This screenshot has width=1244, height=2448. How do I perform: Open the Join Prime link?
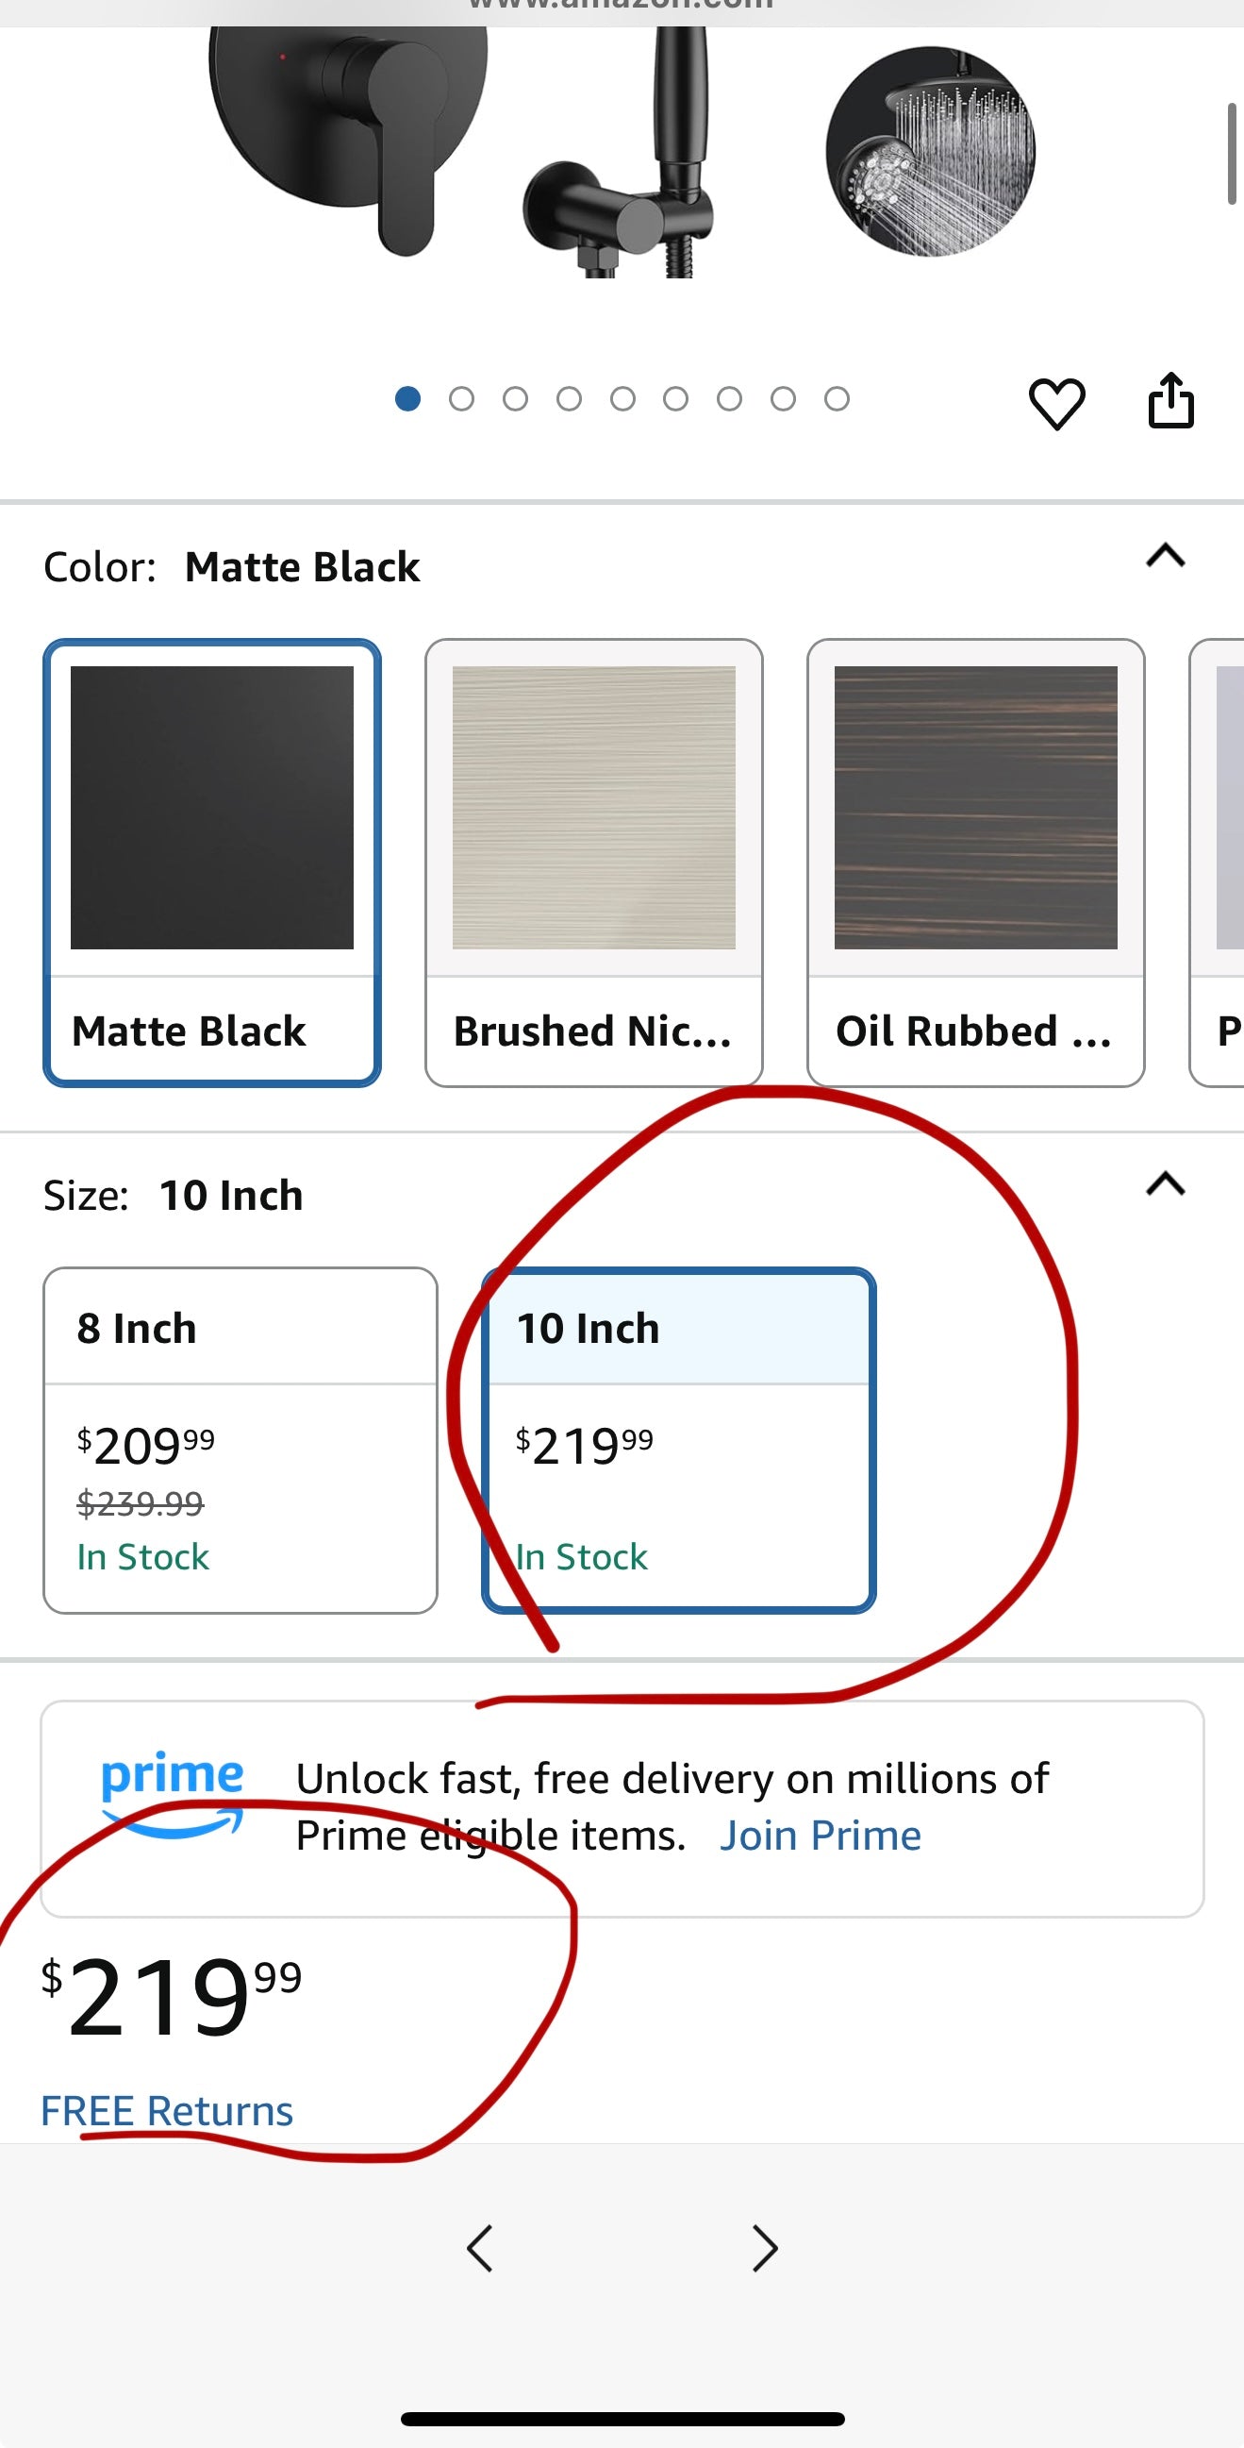[820, 1836]
